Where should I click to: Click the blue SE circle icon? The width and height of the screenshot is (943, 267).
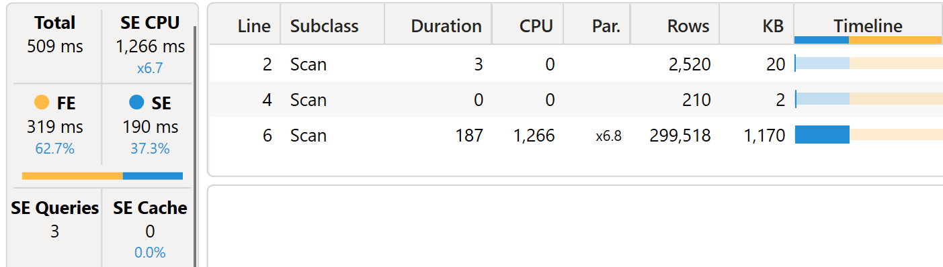pos(136,103)
